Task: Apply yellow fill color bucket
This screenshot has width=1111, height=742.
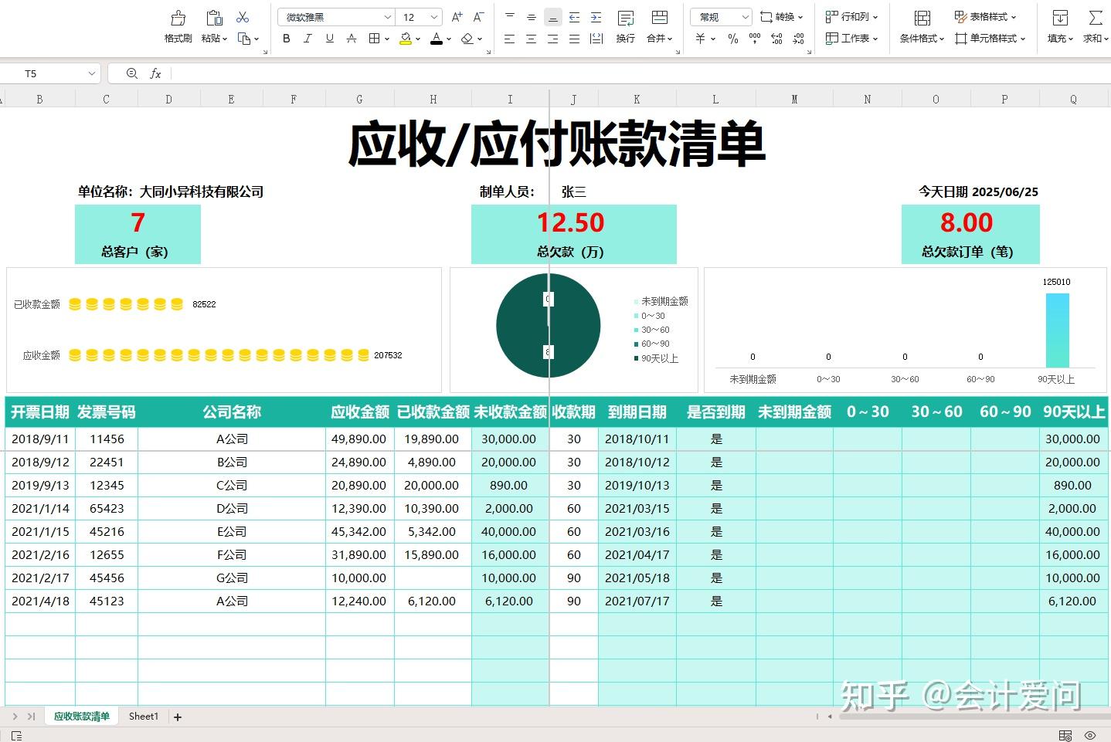Action: tap(406, 38)
